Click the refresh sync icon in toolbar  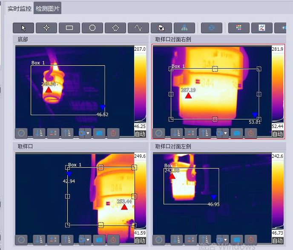coord(212,28)
